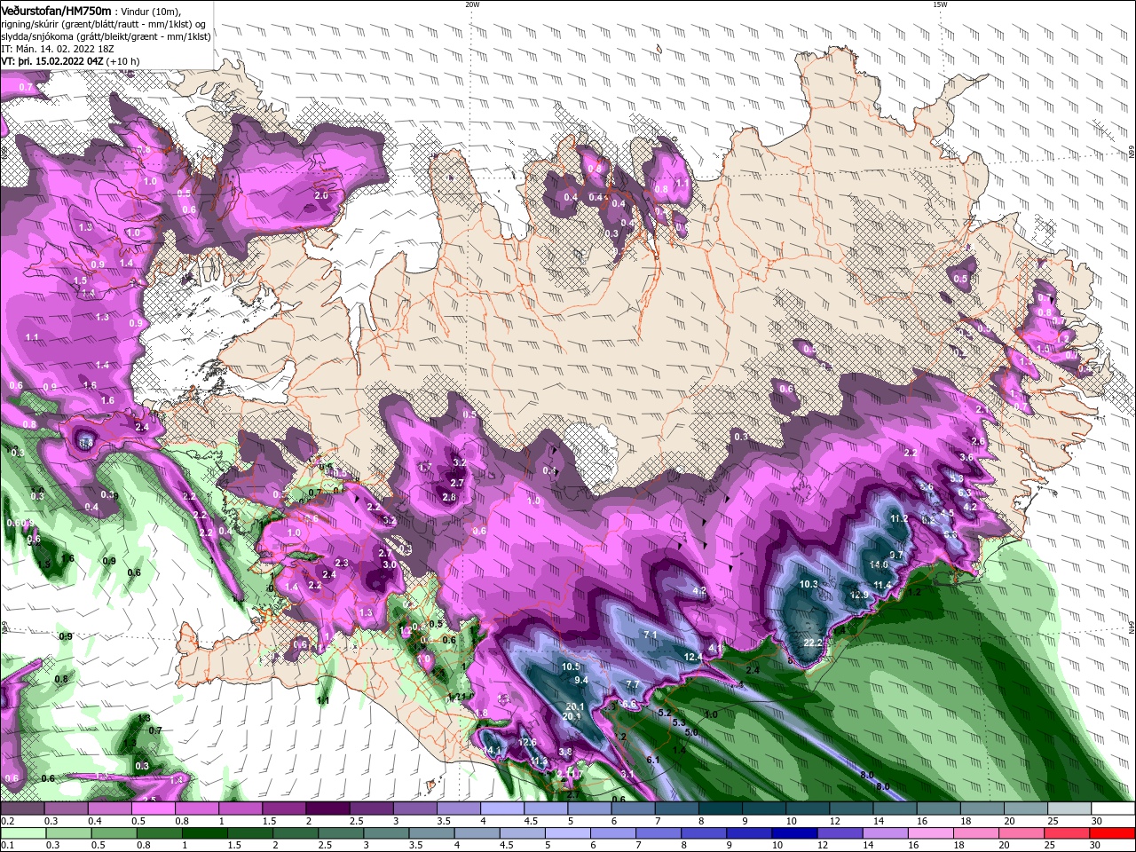The width and height of the screenshot is (1136, 852).
Task: Click the 3.0 value on the map
Action: click(x=389, y=564)
